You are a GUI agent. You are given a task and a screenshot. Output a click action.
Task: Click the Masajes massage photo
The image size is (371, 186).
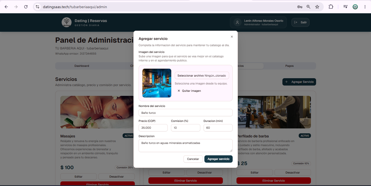point(98,112)
